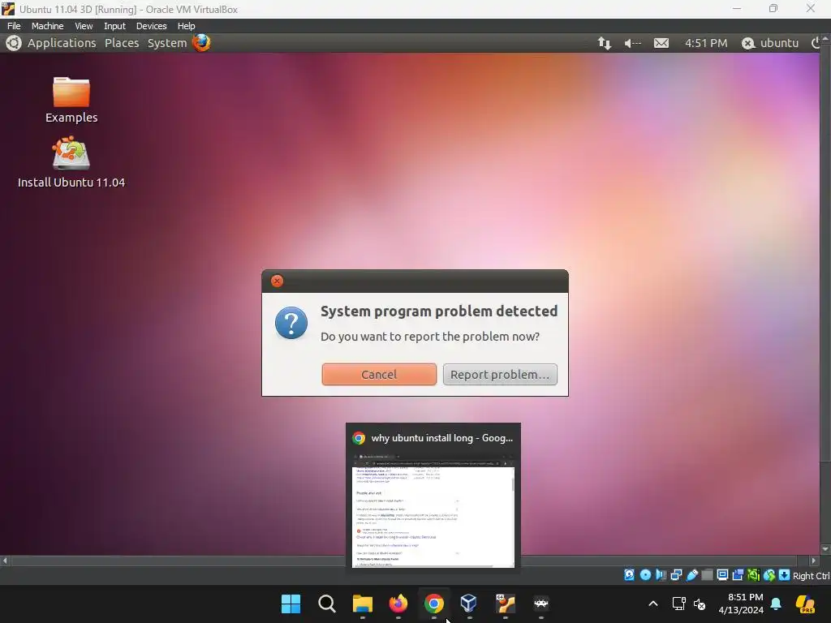Open Windows taskbar Search

tap(327, 604)
